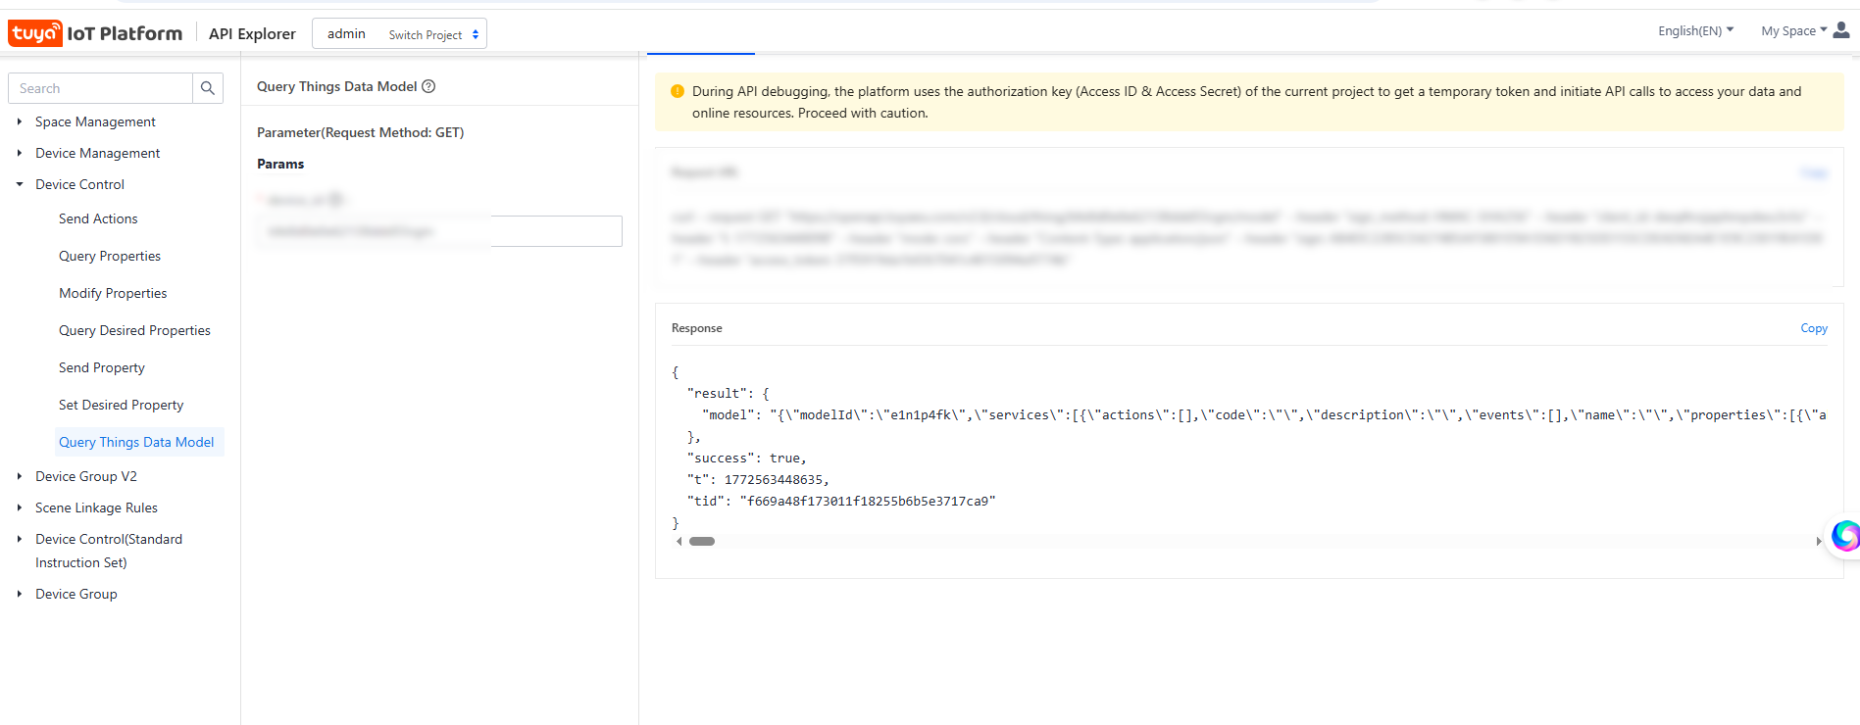Open Modify Properties API page
The width and height of the screenshot is (1860, 725).
coord(113,293)
